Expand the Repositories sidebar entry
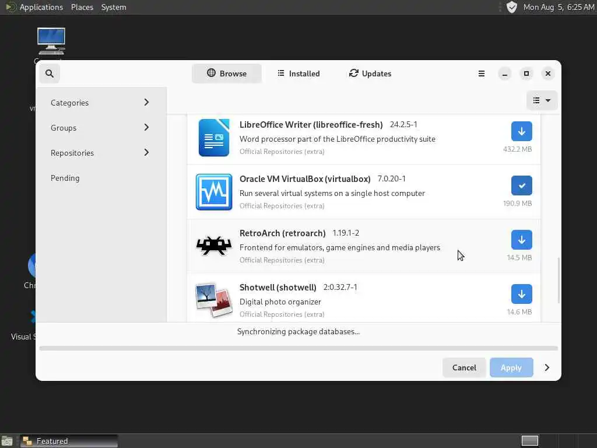597x448 pixels. 100,153
